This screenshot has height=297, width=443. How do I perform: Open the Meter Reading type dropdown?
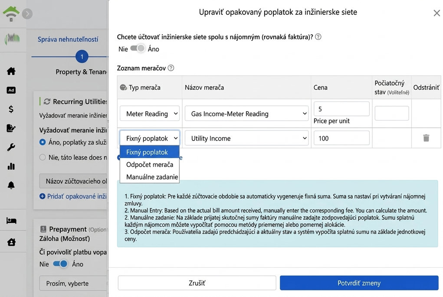pos(150,114)
